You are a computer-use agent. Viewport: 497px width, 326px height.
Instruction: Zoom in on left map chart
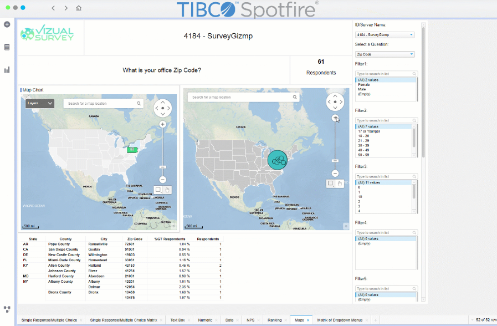162,124
